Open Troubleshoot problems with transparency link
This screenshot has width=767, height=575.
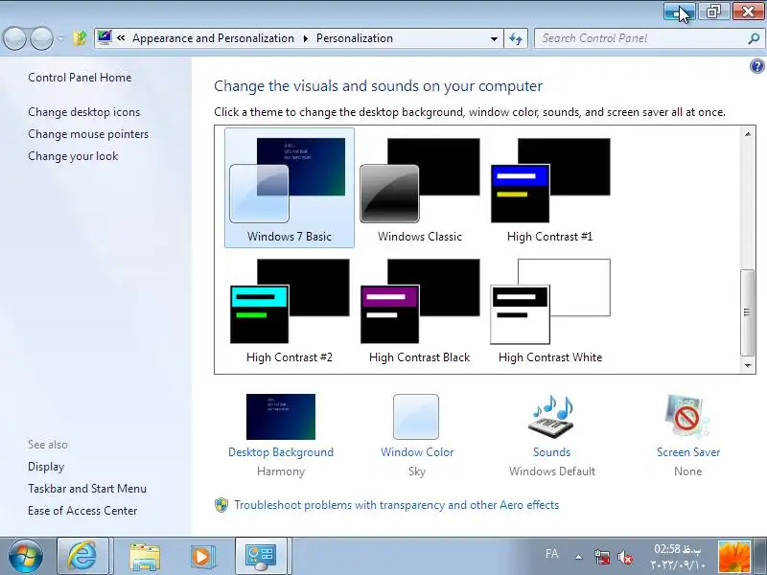pyautogui.click(x=396, y=505)
